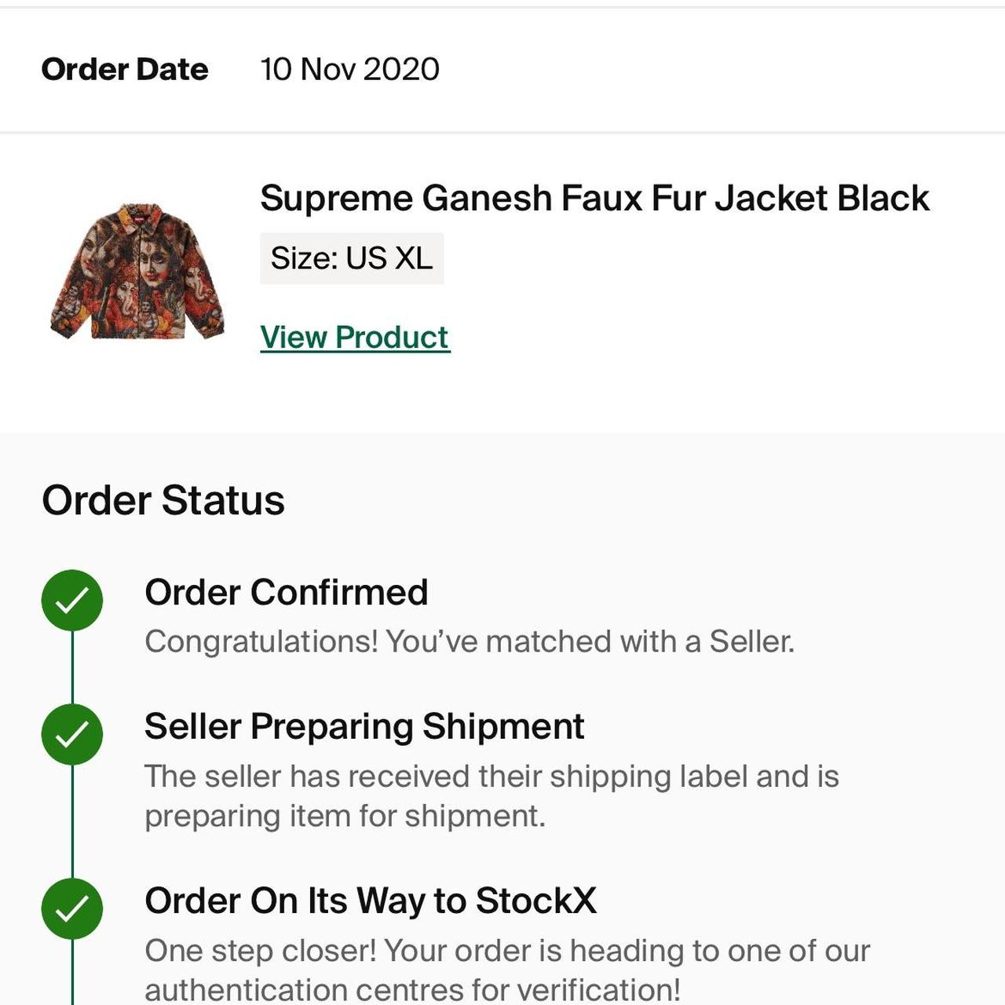Select the Size: US XL badge
Viewport: 1005px width, 1005px height.
[x=352, y=258]
